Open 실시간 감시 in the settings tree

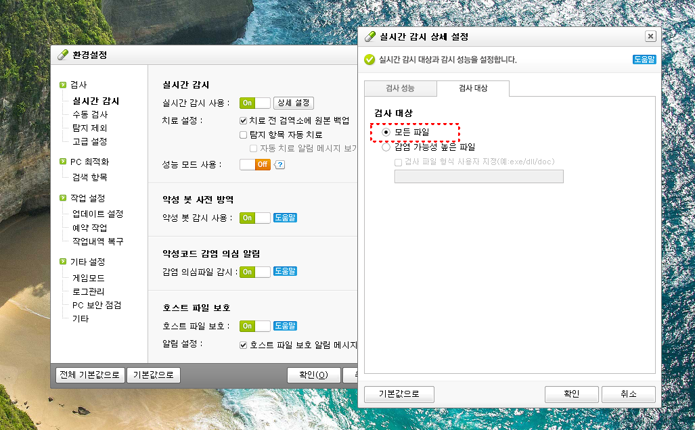point(95,101)
